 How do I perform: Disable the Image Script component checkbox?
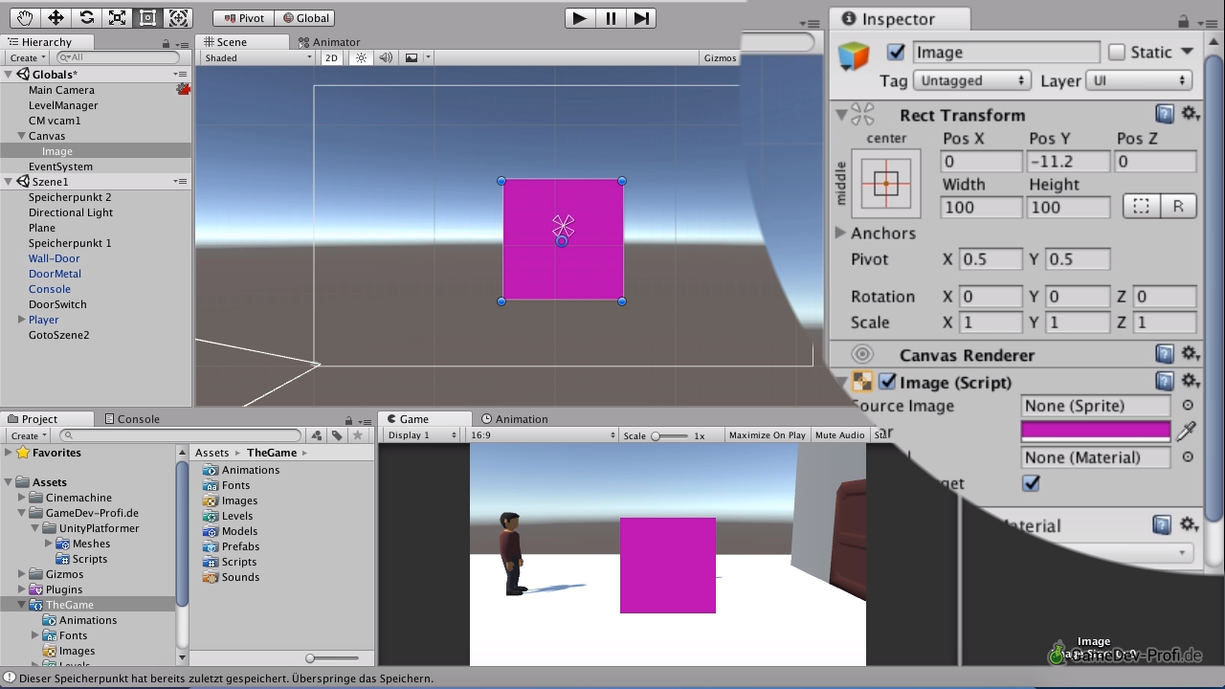(888, 382)
